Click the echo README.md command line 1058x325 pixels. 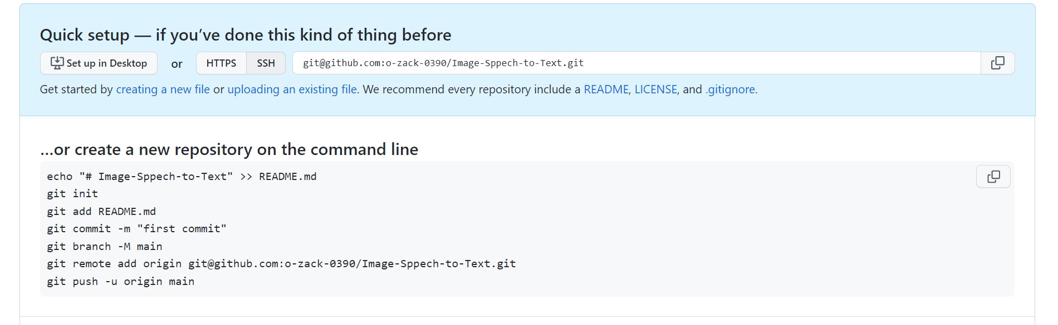coord(182,177)
